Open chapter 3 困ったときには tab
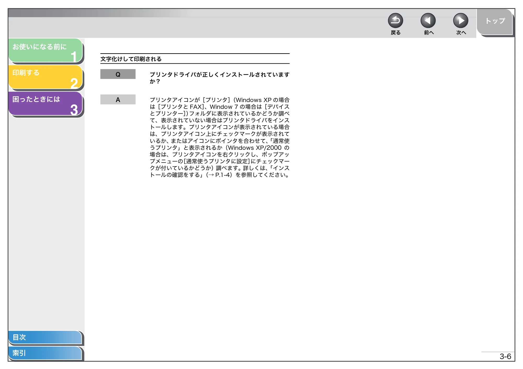 tap(46, 103)
